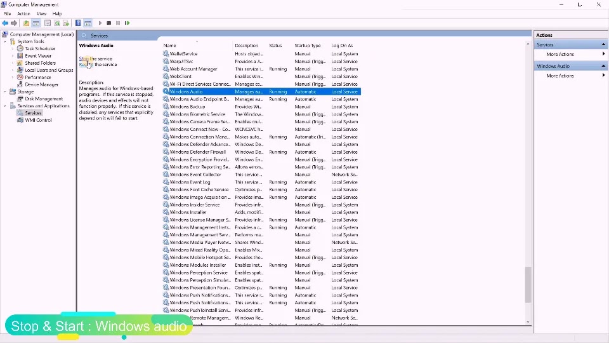The height and width of the screenshot is (343, 609).
Task: Select the Windows Font Cache Service row
Action: point(261,190)
